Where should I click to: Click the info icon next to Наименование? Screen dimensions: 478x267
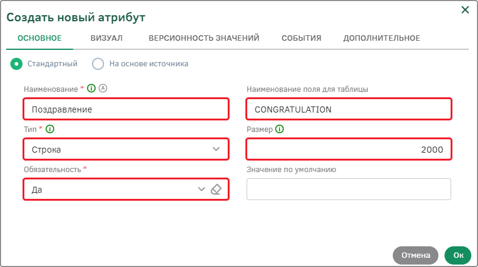click(91, 88)
